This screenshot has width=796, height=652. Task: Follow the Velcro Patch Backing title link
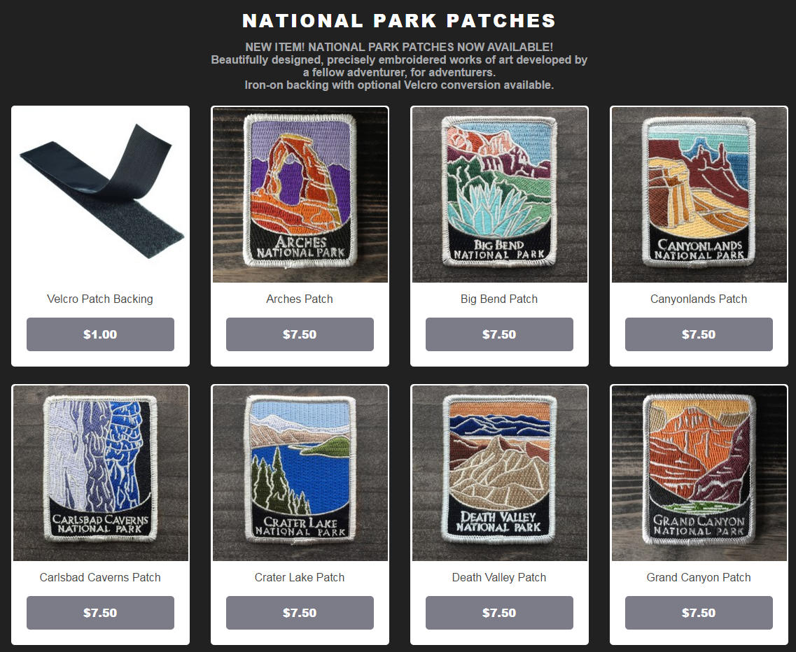tap(100, 299)
